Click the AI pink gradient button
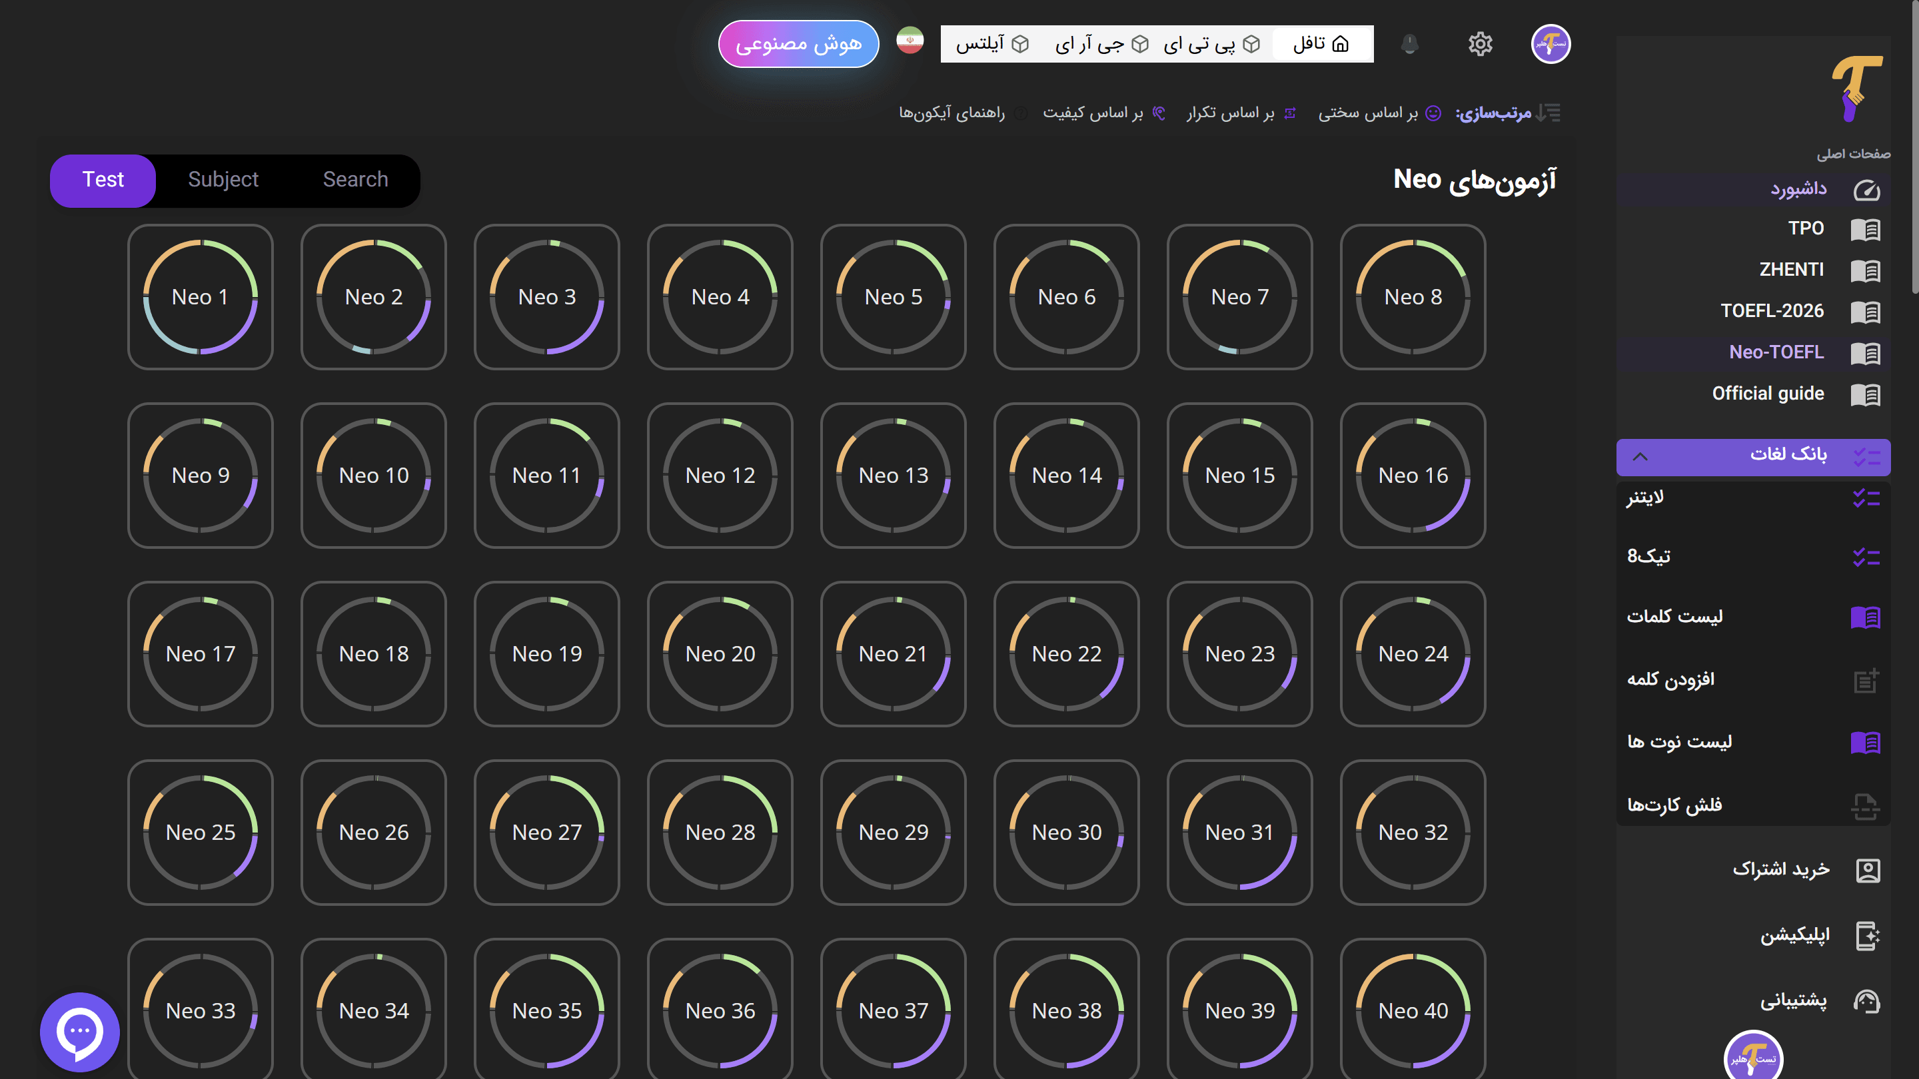 798,44
